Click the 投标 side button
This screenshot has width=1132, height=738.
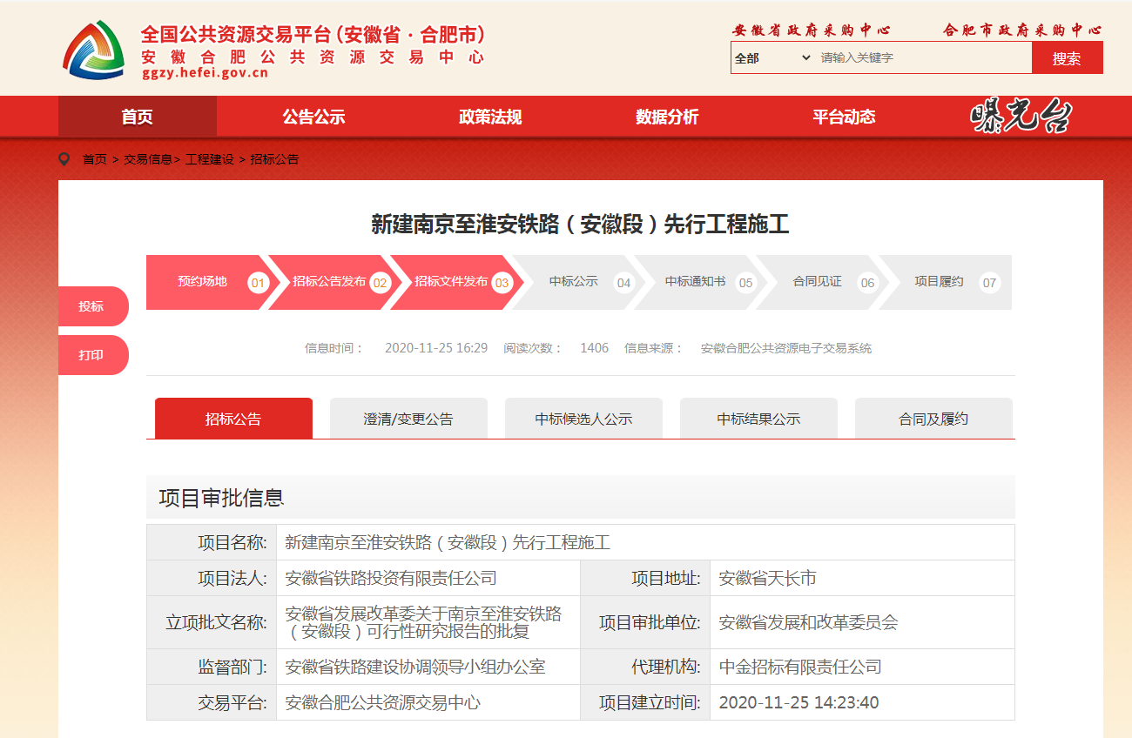coord(91,306)
